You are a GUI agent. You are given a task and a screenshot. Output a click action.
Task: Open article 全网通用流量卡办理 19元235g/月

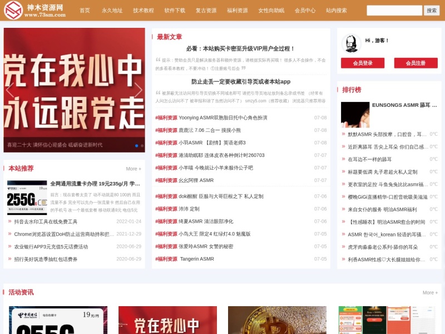click(x=95, y=184)
